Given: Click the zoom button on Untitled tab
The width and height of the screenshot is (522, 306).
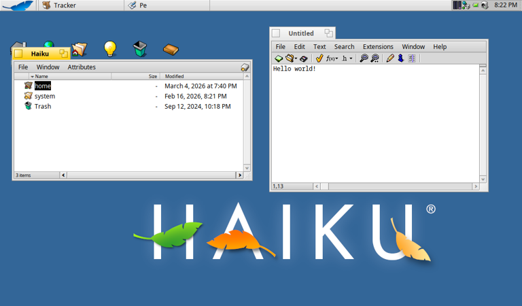Looking at the screenshot, I should click(328, 33).
